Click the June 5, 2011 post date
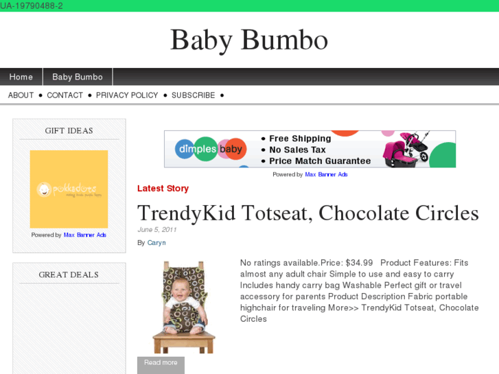This screenshot has height=374, width=499. pos(157,229)
